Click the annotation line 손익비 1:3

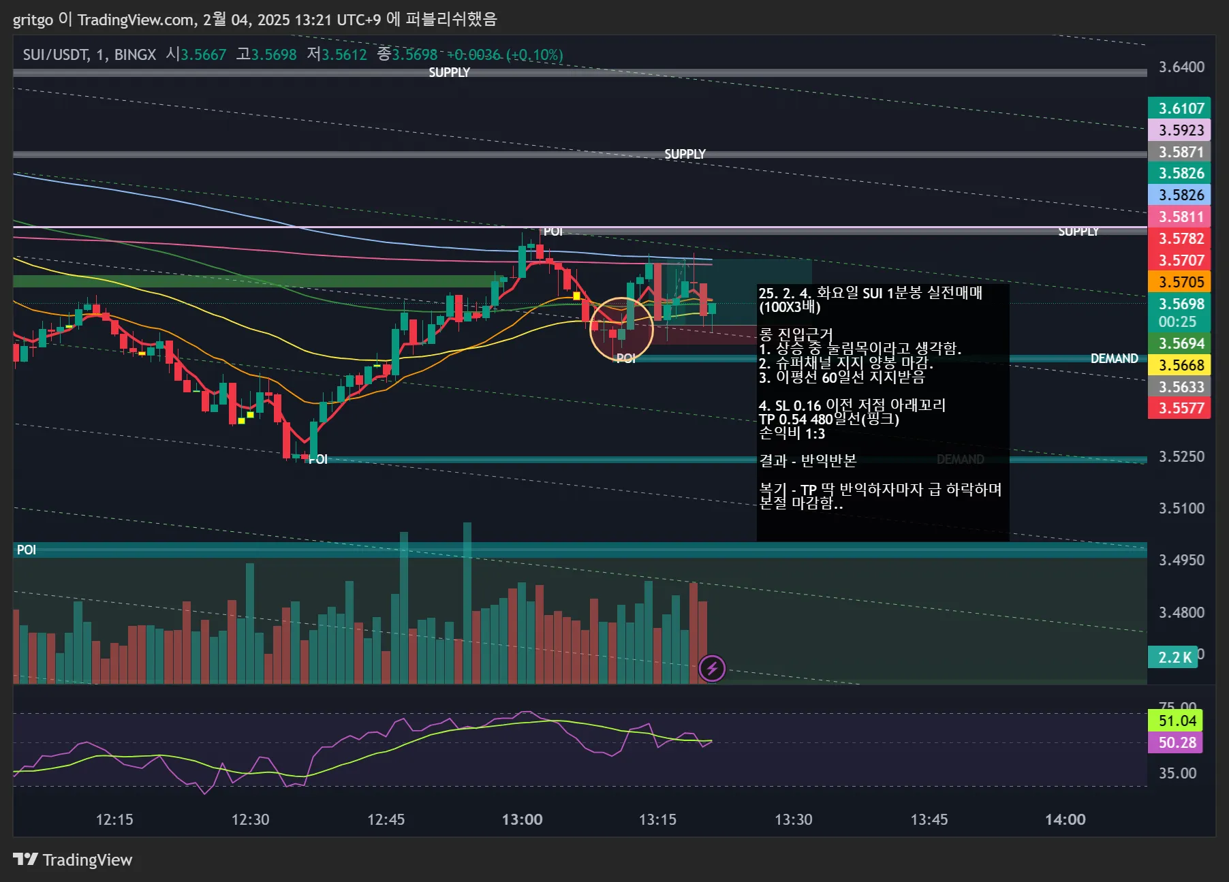point(792,433)
